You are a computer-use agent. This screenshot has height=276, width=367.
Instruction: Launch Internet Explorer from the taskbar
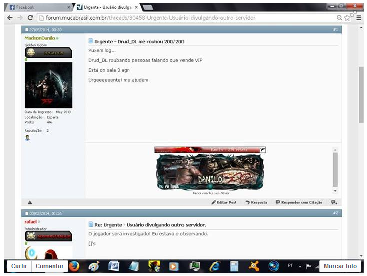tap(215, 266)
